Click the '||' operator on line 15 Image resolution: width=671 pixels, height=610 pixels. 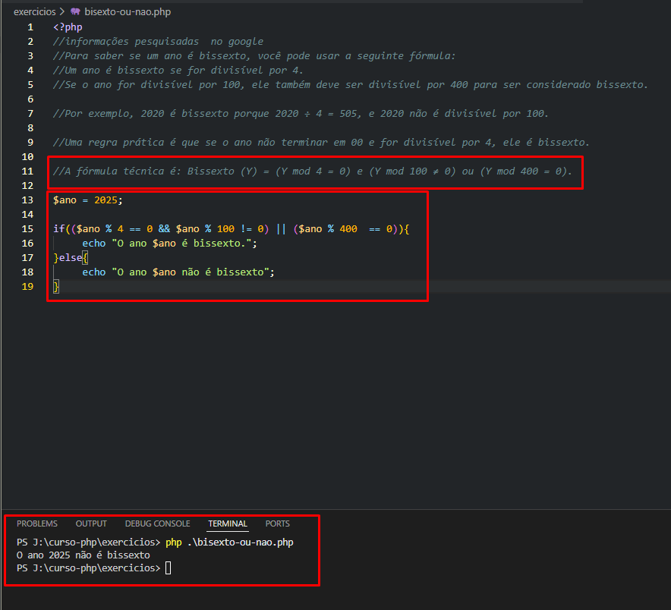click(x=281, y=229)
